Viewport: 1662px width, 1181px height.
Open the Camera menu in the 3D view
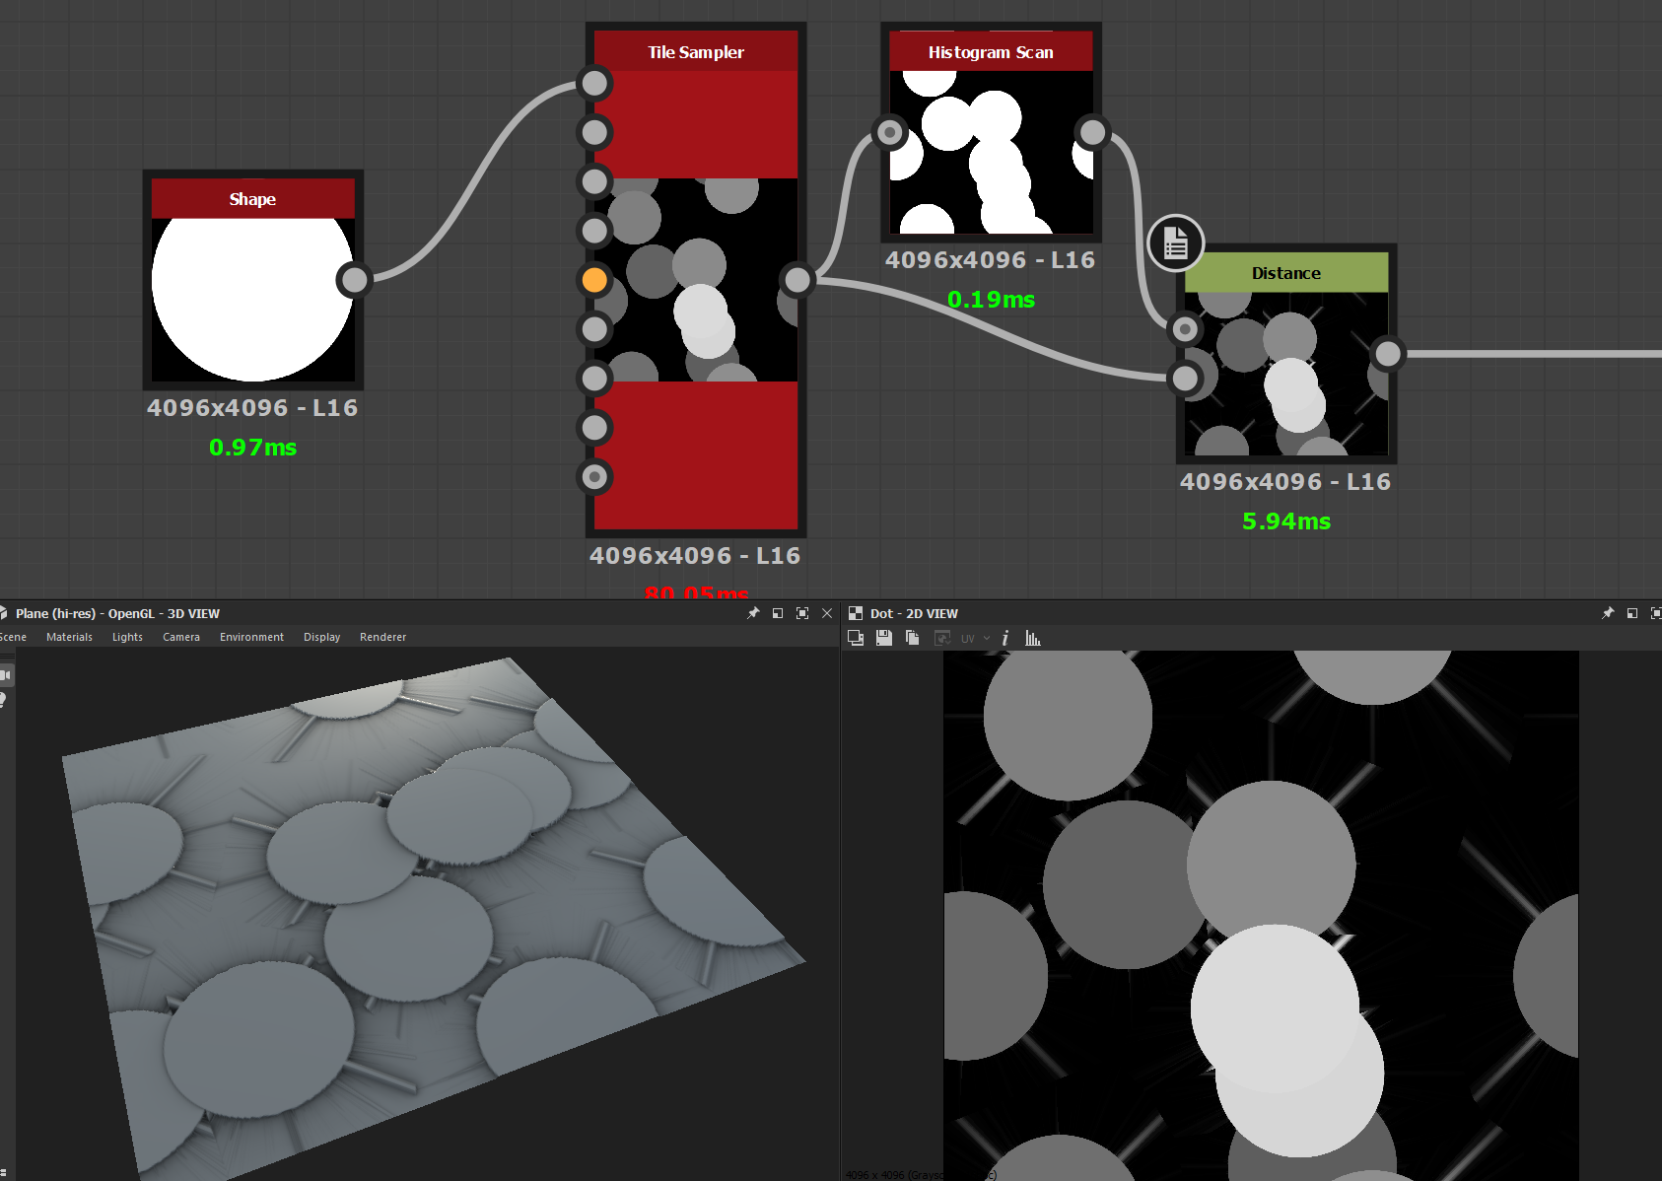coord(181,637)
